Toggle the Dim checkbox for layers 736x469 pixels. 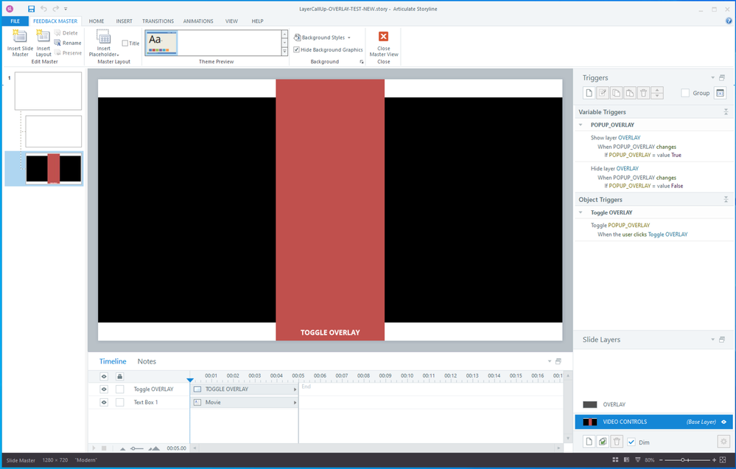point(631,442)
